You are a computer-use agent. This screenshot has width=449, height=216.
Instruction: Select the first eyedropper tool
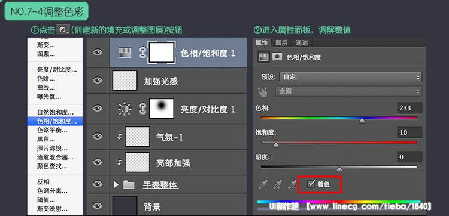[x=262, y=185]
